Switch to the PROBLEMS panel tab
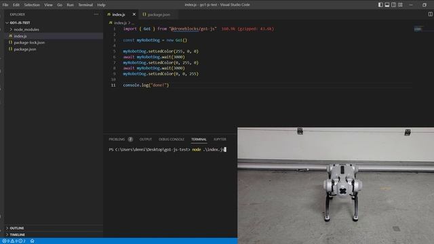 click(x=117, y=140)
